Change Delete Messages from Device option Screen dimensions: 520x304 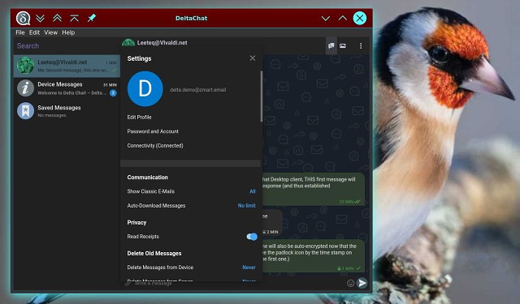[x=191, y=268]
